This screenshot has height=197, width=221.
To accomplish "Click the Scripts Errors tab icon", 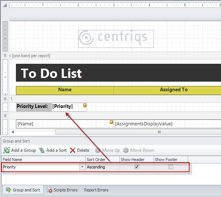I will tap(50, 190).
